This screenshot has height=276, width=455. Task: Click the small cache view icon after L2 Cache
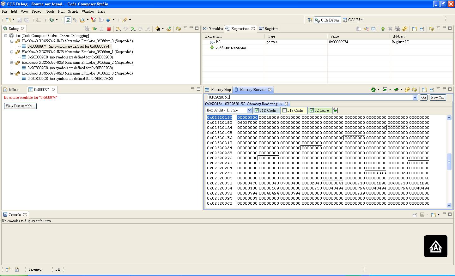[x=335, y=111]
